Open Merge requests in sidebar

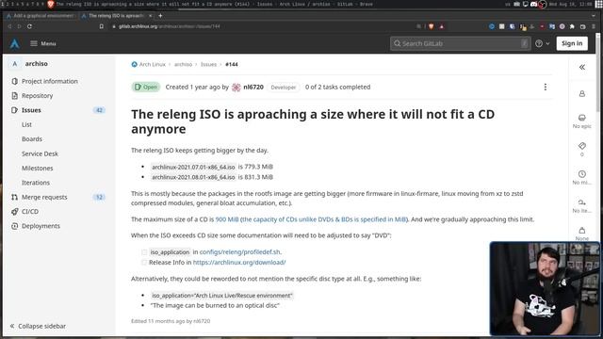44,197
